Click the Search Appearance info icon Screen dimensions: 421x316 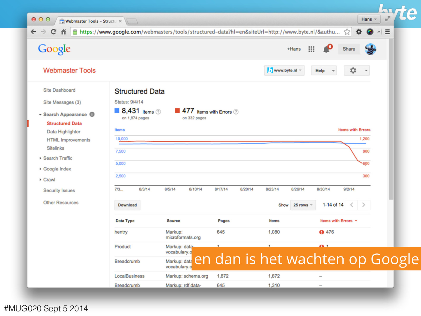92,114
